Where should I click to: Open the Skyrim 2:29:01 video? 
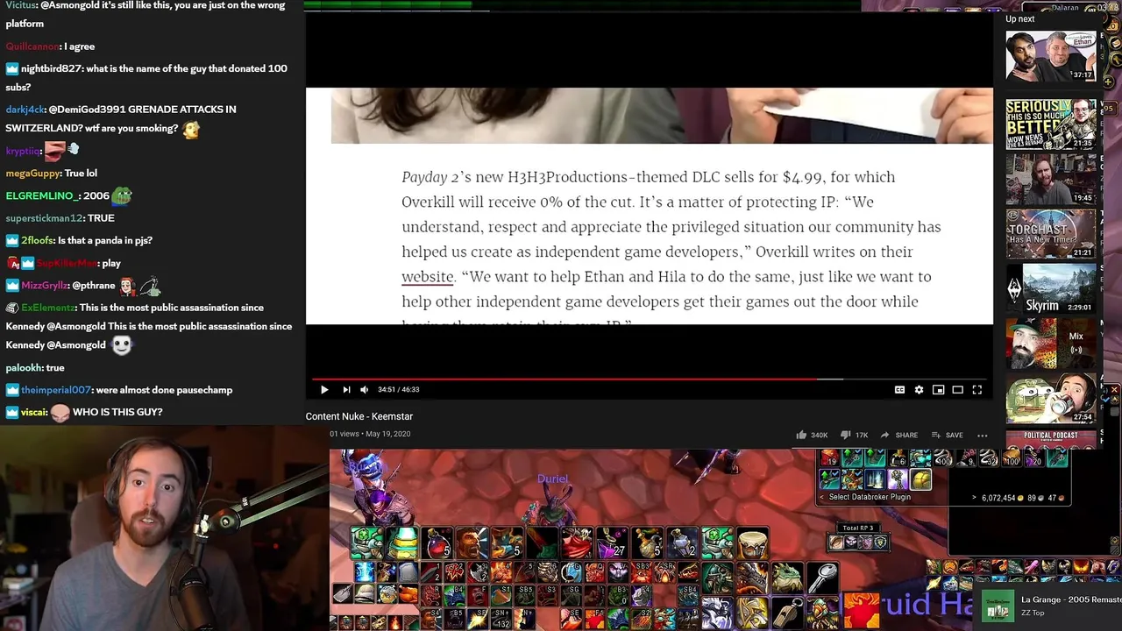point(1050,288)
